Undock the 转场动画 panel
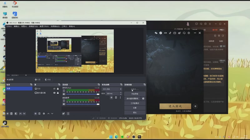 tap(121, 85)
